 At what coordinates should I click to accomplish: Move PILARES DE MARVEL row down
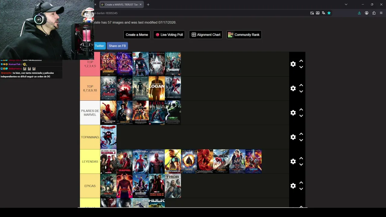click(301, 116)
